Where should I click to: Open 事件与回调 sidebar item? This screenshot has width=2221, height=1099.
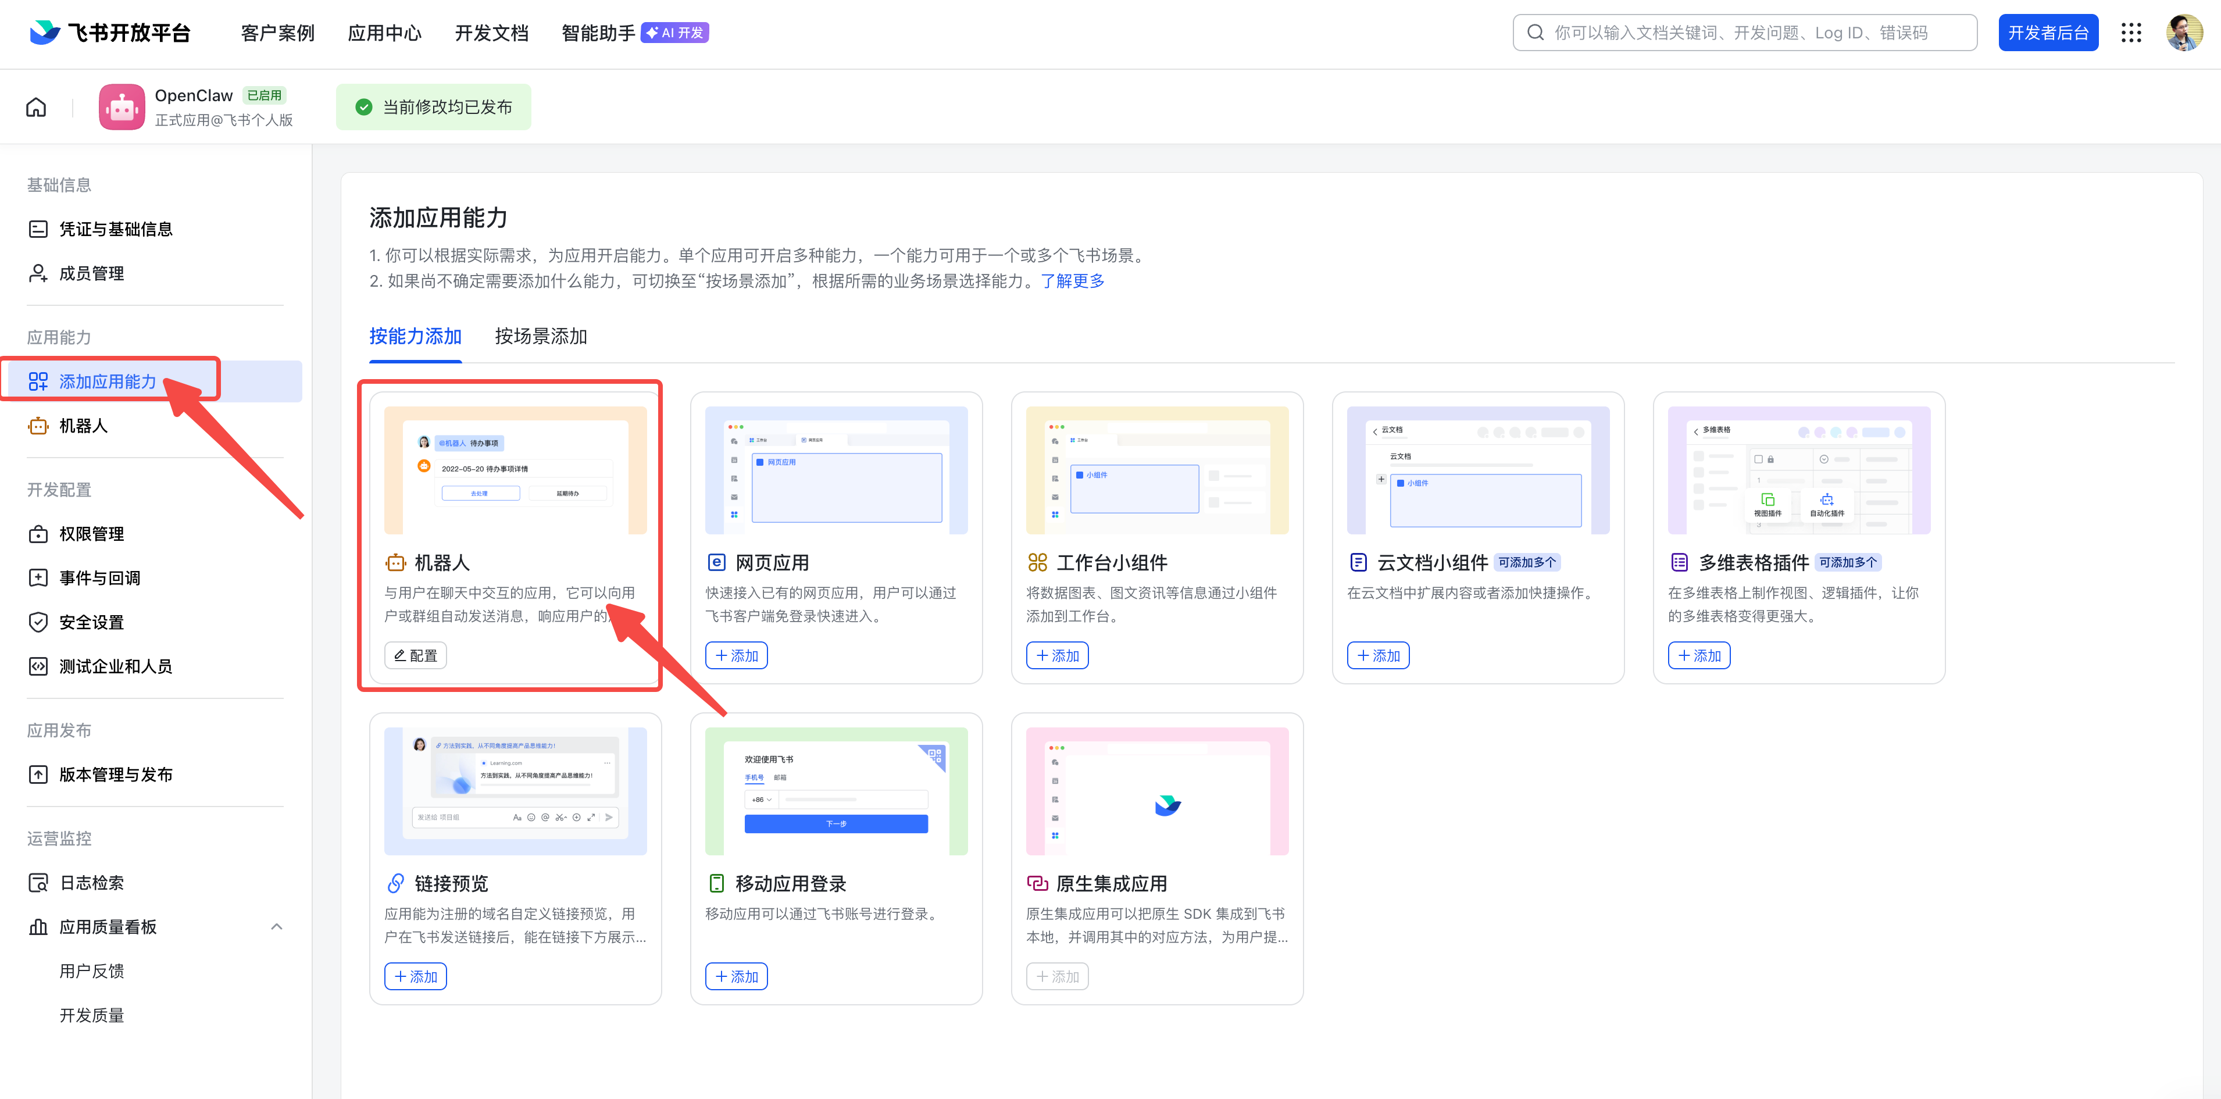pyautogui.click(x=99, y=577)
